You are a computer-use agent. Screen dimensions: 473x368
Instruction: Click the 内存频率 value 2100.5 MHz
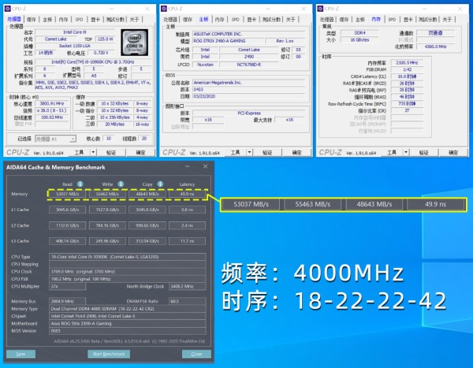coord(407,62)
